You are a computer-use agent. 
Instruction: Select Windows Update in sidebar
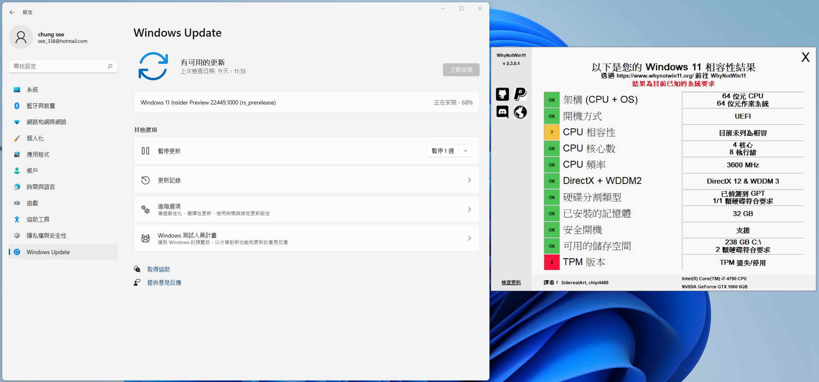click(x=63, y=252)
